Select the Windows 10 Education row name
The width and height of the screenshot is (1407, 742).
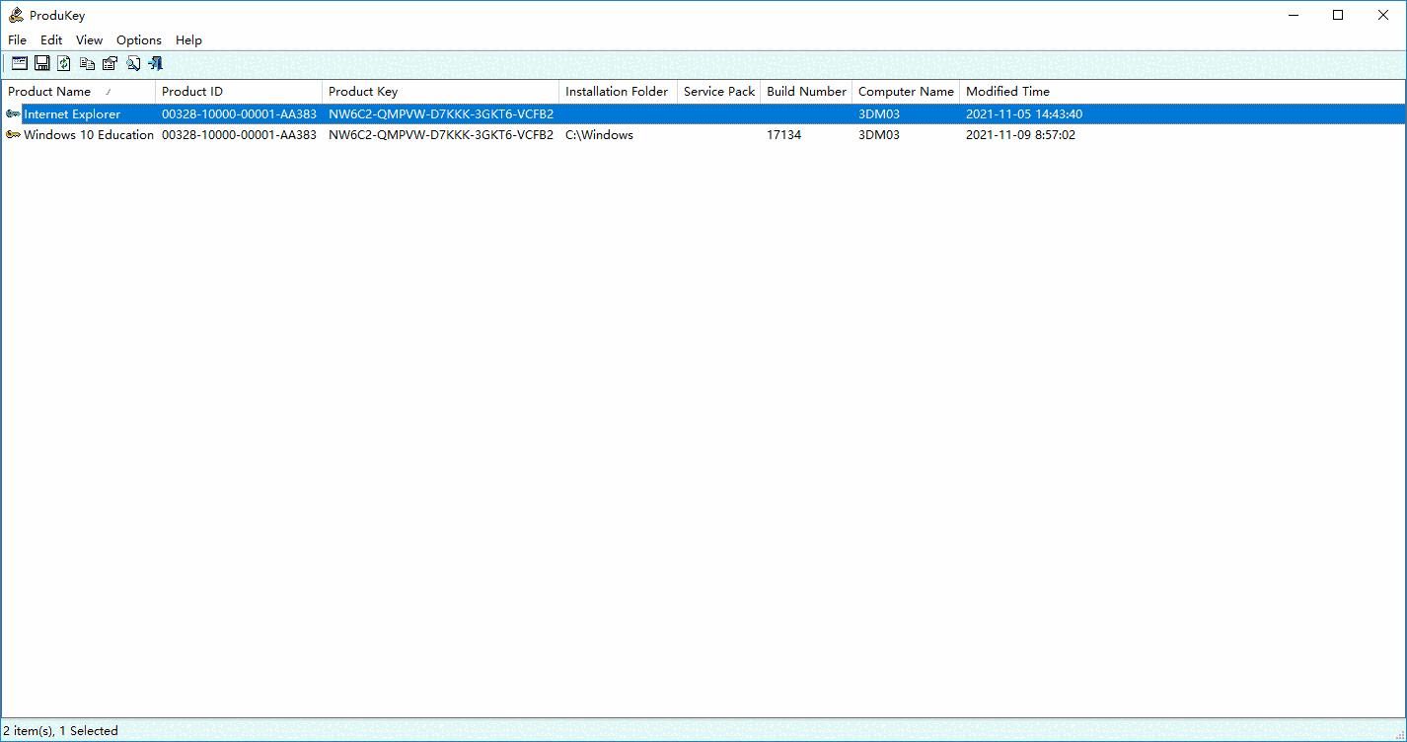click(x=89, y=135)
